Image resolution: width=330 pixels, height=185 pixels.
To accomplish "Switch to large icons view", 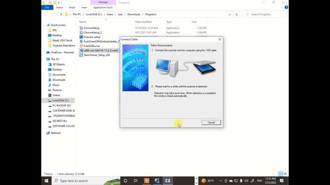I will point(285,174).
